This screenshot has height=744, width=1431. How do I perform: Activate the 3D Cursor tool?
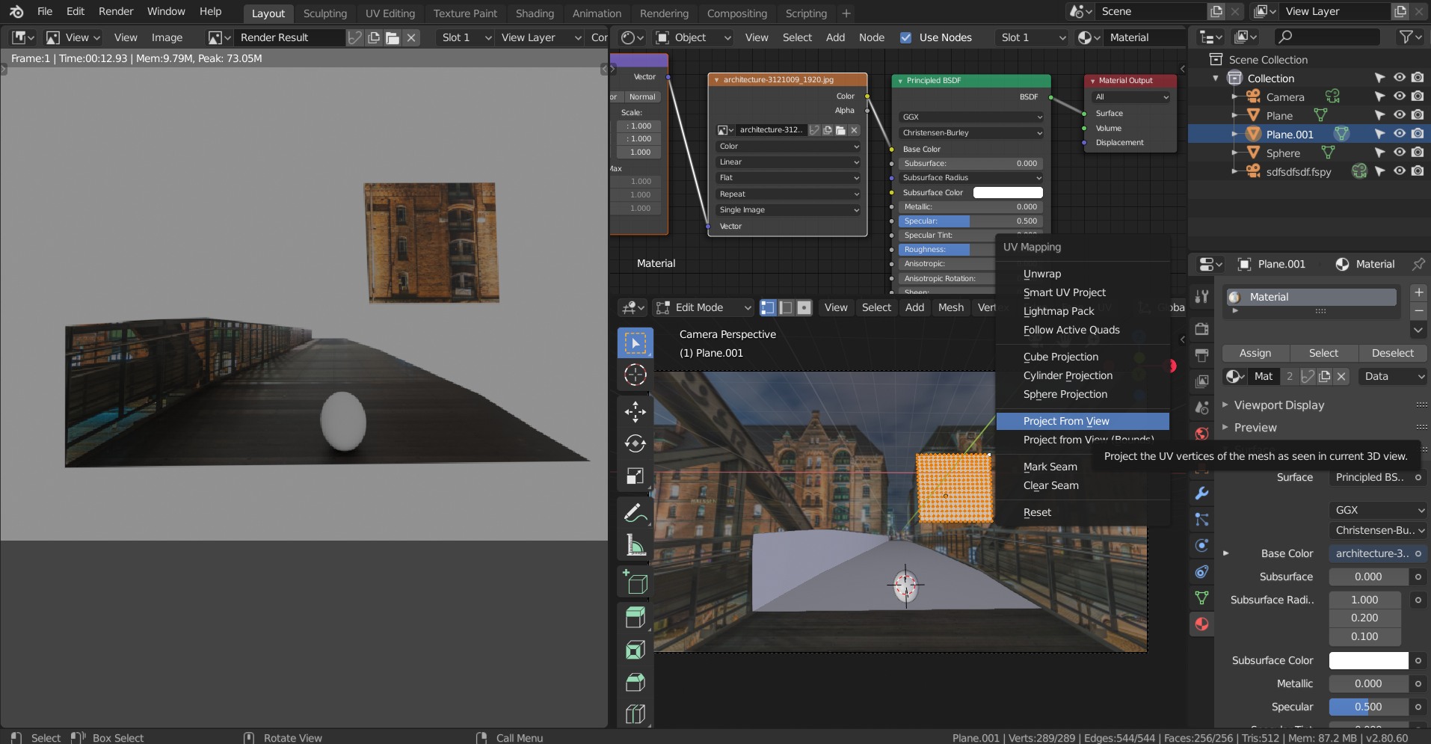pos(635,375)
